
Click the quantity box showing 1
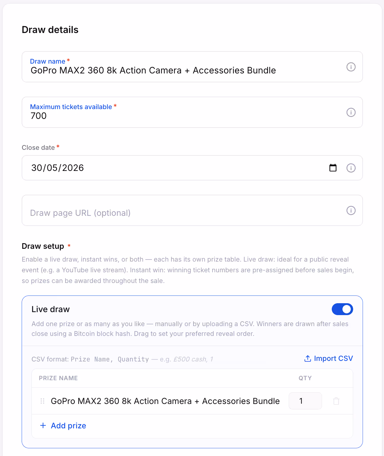[x=305, y=401]
